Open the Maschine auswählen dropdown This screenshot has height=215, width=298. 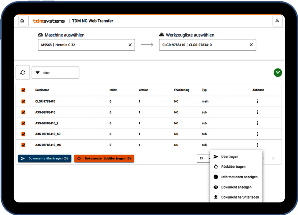(83, 45)
